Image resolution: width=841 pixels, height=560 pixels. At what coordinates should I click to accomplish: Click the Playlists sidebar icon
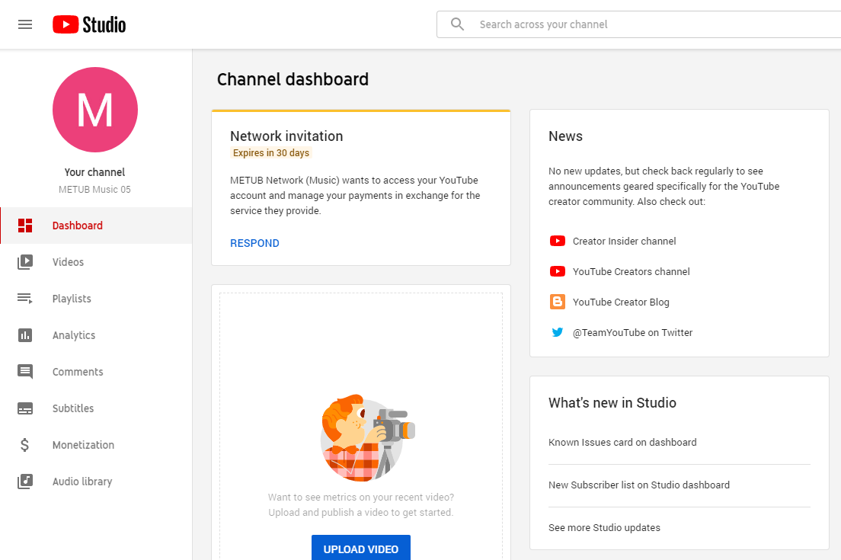25,298
